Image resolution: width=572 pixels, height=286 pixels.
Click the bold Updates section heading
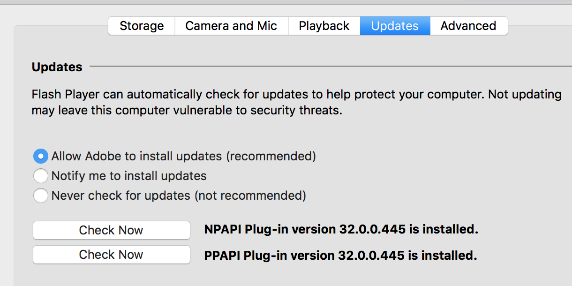pyautogui.click(x=57, y=67)
